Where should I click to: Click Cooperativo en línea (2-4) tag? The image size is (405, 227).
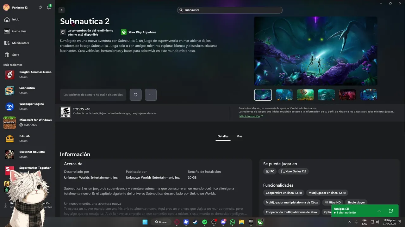point(283,193)
